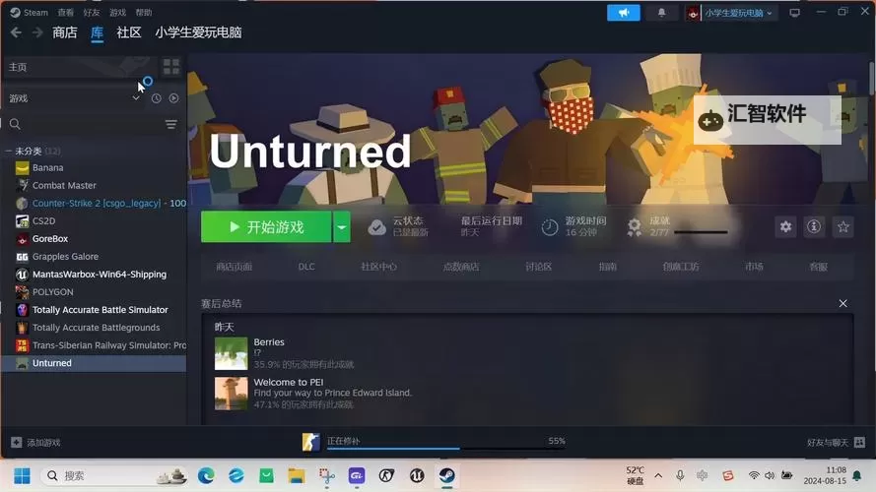Select Grapples Galore in the game list

pyautogui.click(x=65, y=257)
